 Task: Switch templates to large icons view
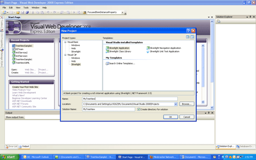(188, 37)
